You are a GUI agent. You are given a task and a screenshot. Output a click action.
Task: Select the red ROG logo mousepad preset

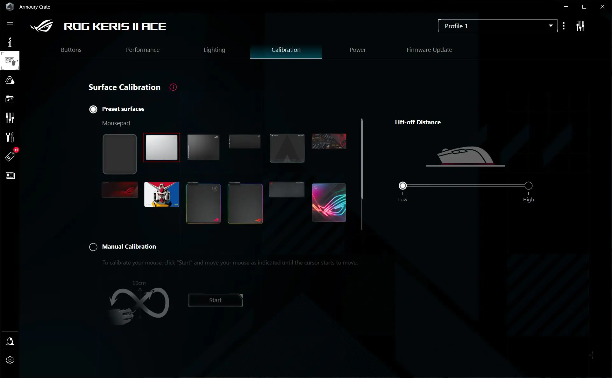point(120,190)
